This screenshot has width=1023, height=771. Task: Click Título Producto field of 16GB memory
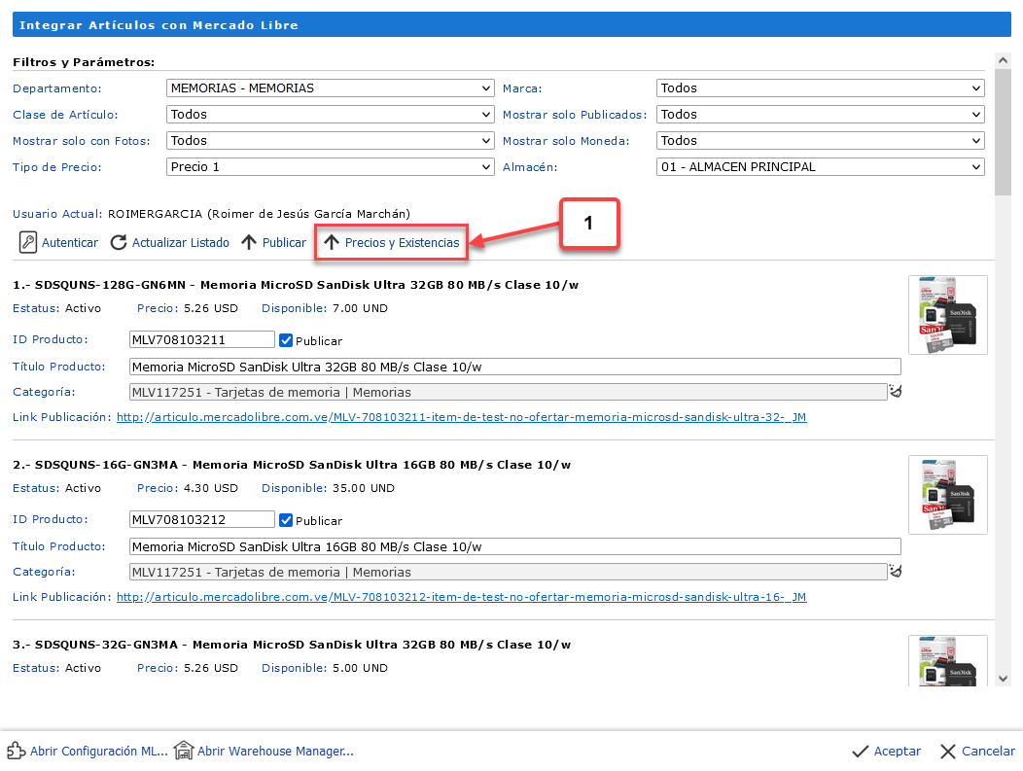(x=514, y=546)
